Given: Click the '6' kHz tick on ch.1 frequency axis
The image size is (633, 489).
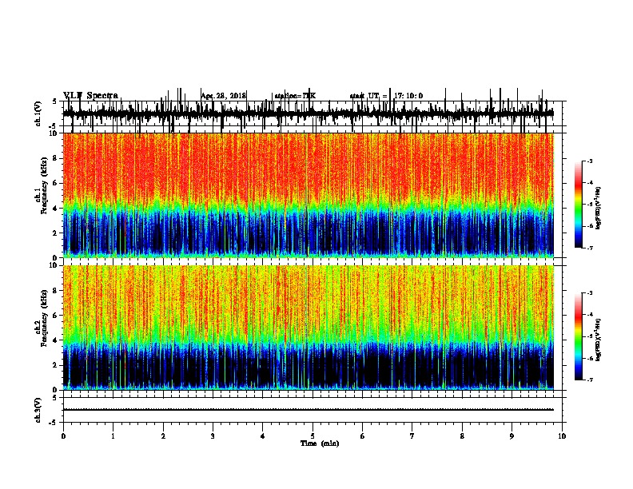Looking at the screenshot, I should (56, 183).
